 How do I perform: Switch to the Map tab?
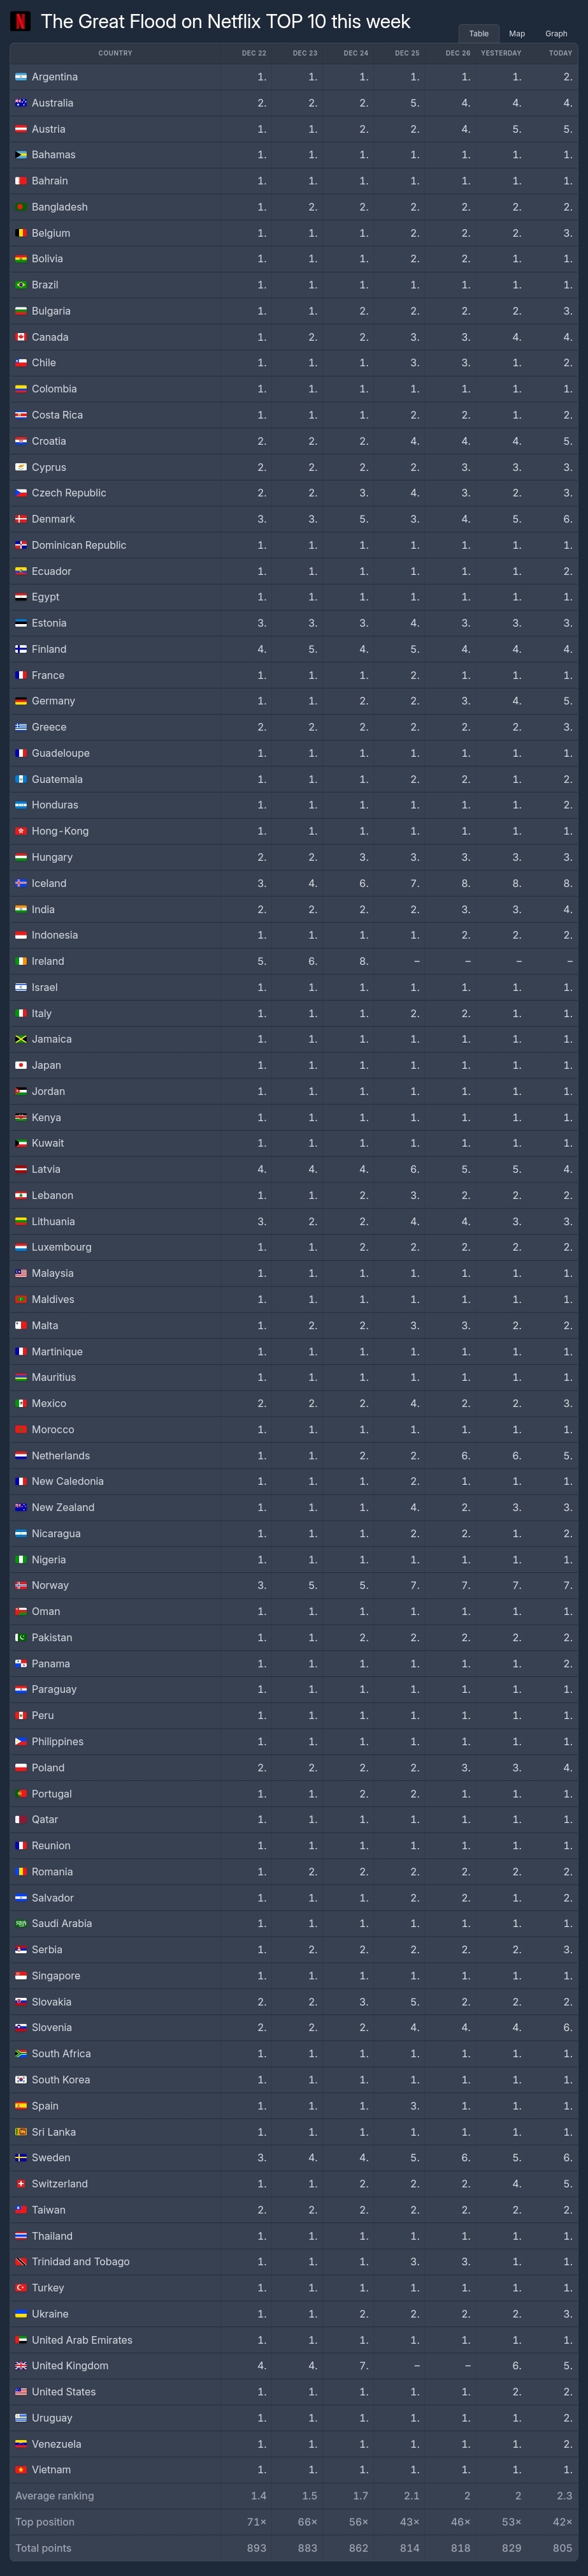516,34
